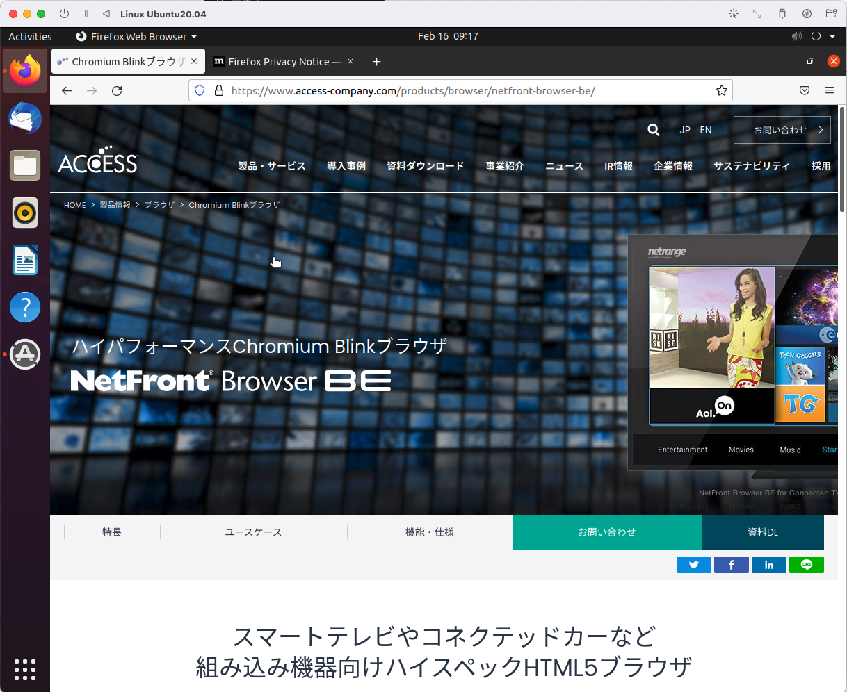Image resolution: width=847 pixels, height=692 pixels.
Task: Open the Firefox hamburger menu
Action: (x=829, y=90)
